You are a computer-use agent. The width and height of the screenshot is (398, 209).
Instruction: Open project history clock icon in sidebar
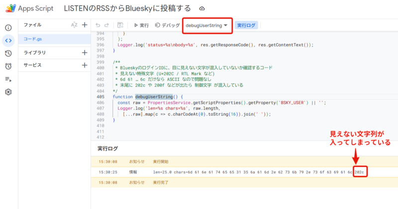coord(8,54)
